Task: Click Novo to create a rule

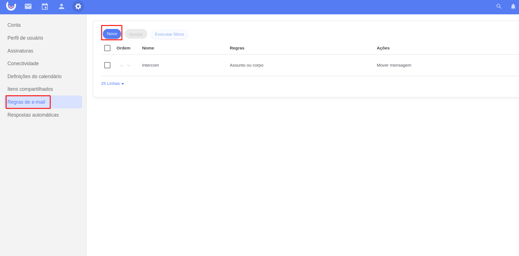Action: click(x=112, y=34)
